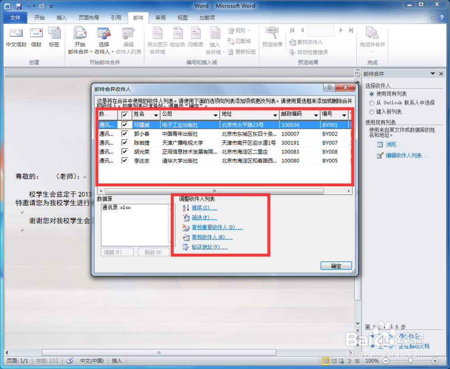Open Mail Merge pane options dropdown arrow
Viewport: 450px width, 369px height.
(x=432, y=74)
